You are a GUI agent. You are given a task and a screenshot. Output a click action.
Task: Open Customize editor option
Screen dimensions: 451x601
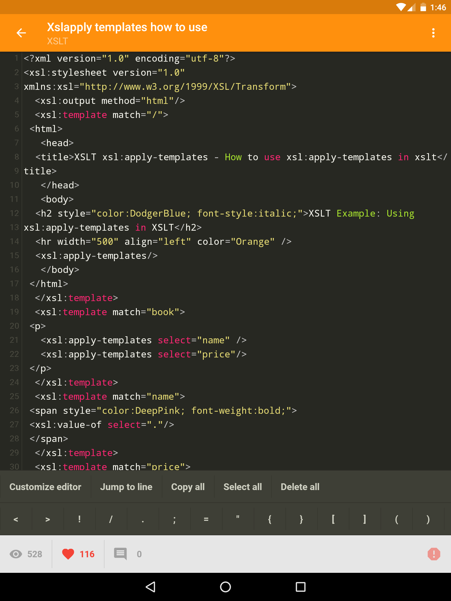coord(45,487)
